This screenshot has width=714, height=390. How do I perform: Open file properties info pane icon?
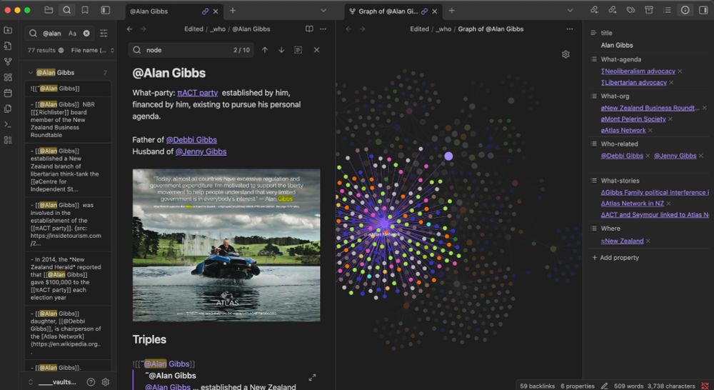(x=685, y=10)
